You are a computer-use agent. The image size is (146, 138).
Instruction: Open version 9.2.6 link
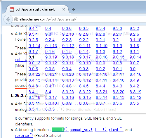pyautogui.click(x=134, y=34)
